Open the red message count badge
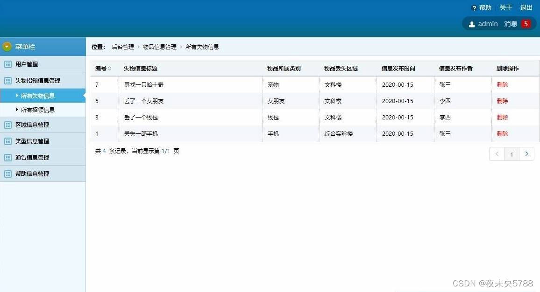The image size is (540, 292). point(526,24)
